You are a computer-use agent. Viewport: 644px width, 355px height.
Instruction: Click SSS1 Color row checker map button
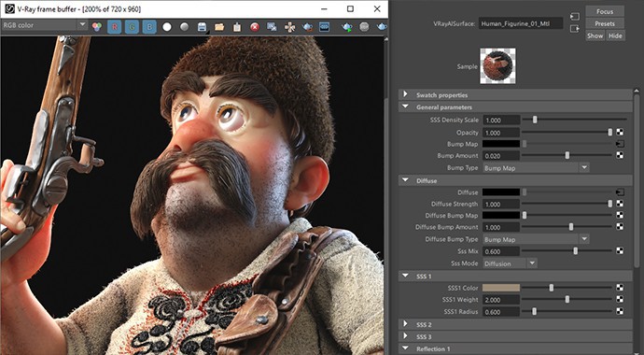point(620,288)
